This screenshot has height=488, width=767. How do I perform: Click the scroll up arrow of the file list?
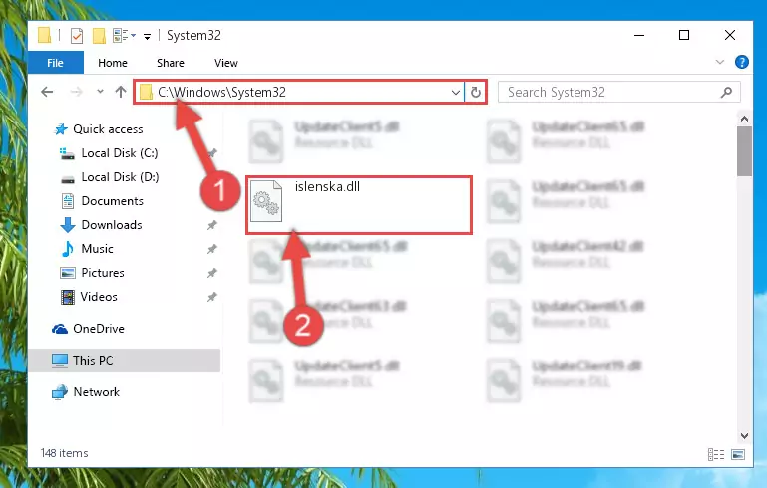(x=744, y=119)
